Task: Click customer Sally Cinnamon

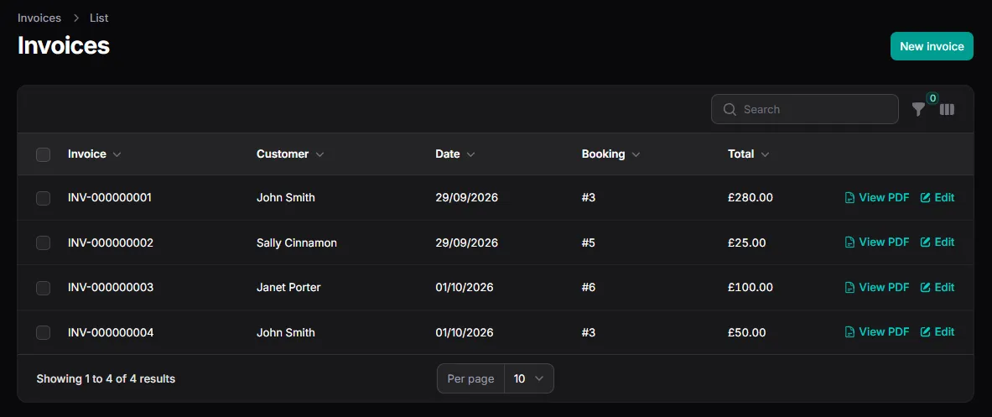Action: pos(297,242)
